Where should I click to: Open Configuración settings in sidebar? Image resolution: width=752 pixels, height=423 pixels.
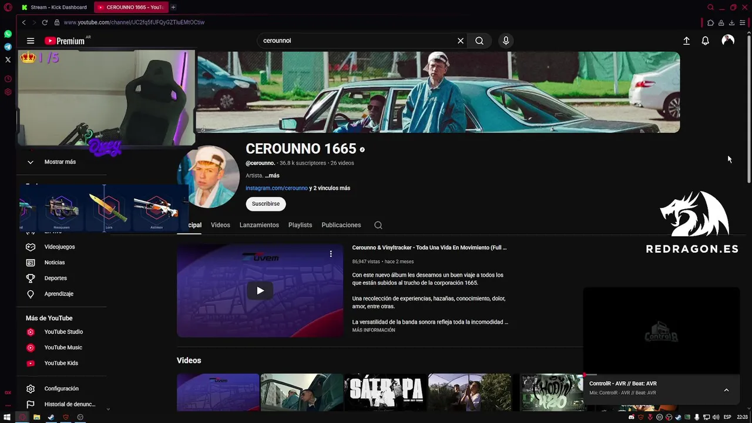(62, 389)
